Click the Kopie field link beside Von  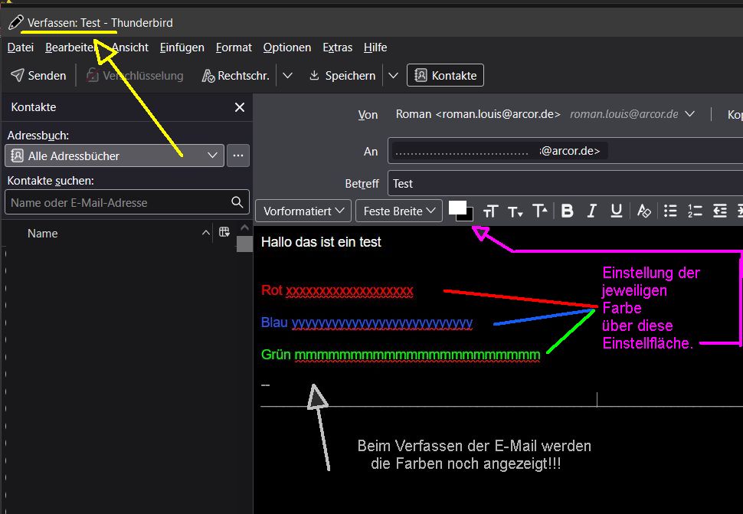pyautogui.click(x=735, y=115)
